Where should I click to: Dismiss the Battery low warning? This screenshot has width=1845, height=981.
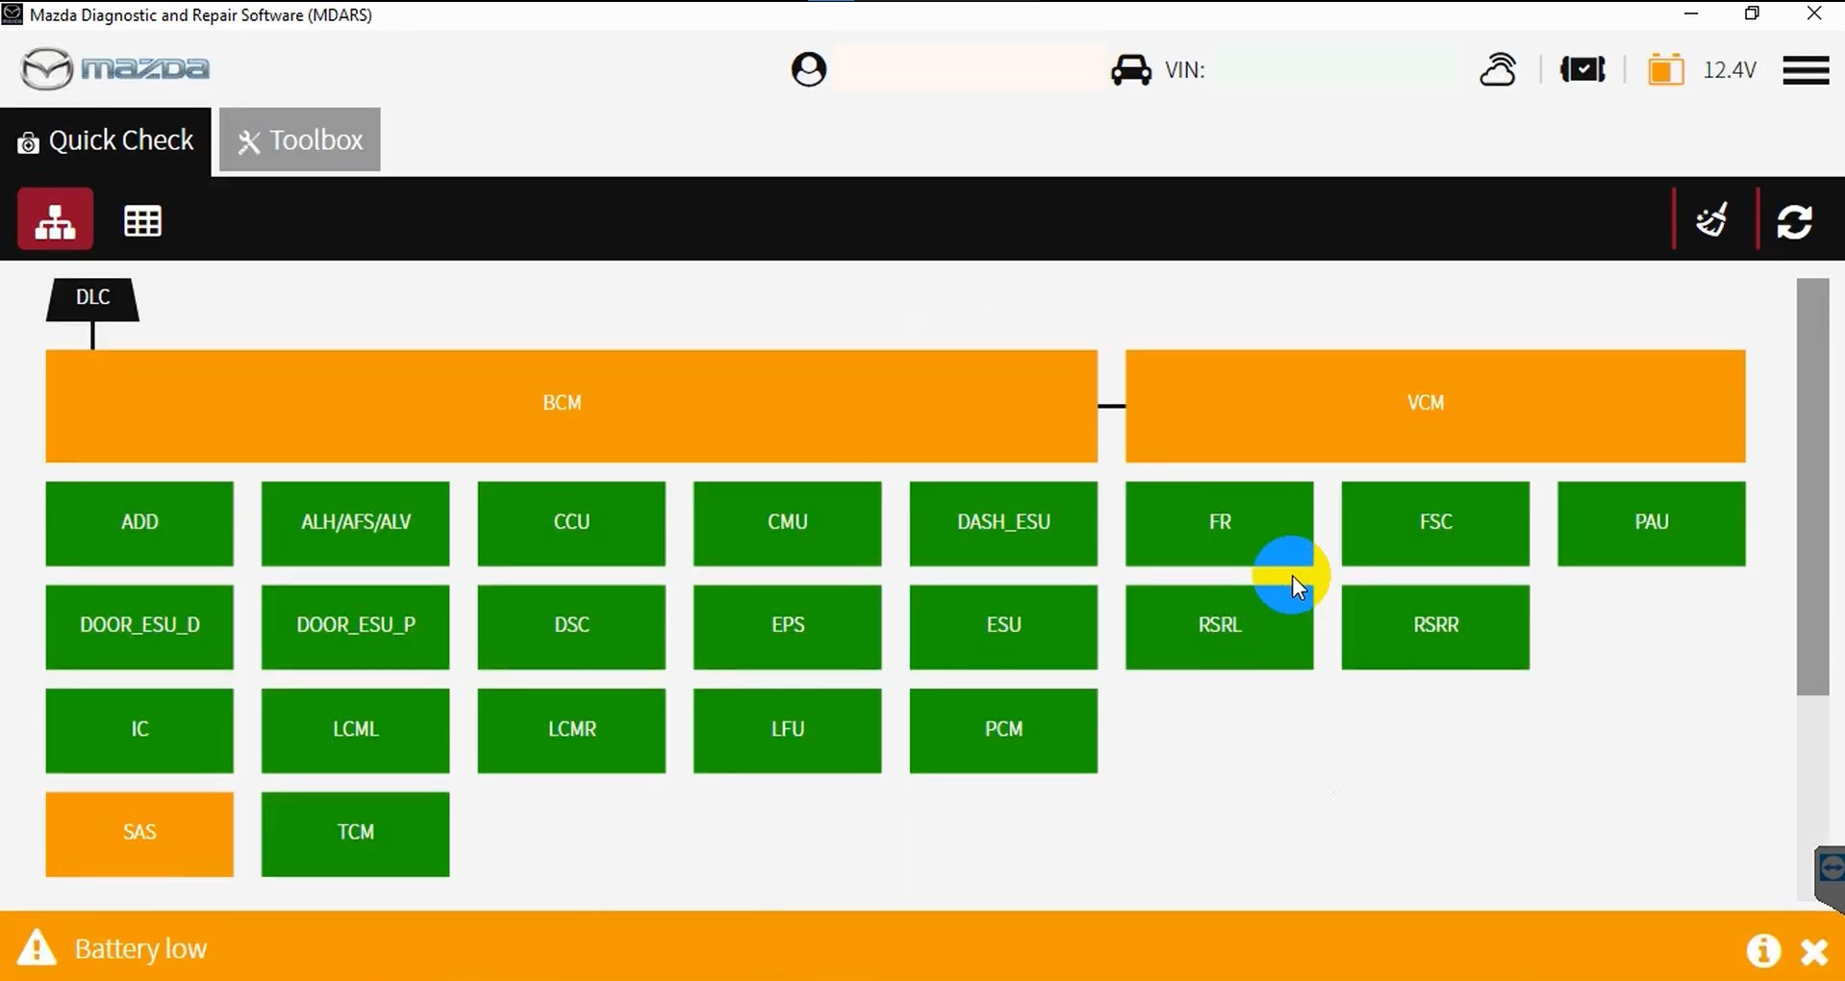tap(1814, 951)
